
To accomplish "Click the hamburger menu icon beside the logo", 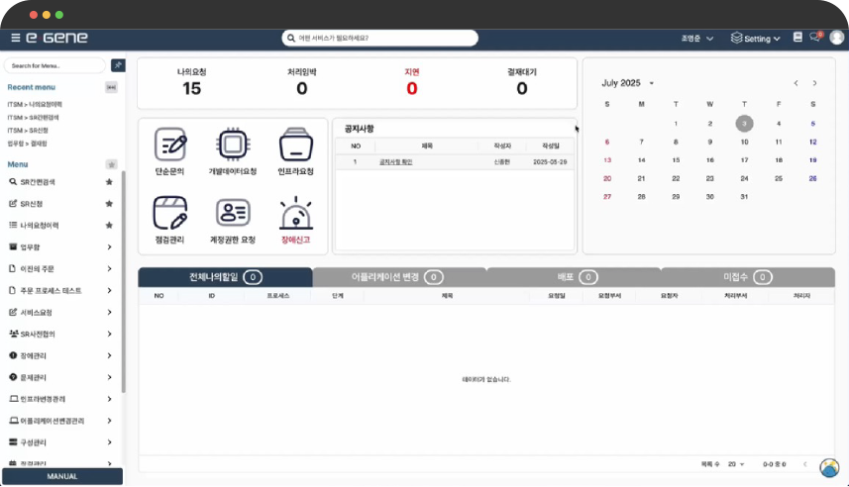I will click(x=15, y=38).
